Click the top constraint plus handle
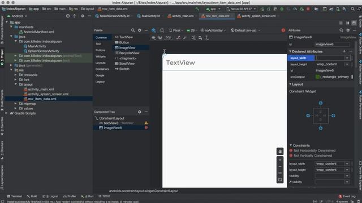This screenshot has width=362, height=203. (x=321, y=103)
